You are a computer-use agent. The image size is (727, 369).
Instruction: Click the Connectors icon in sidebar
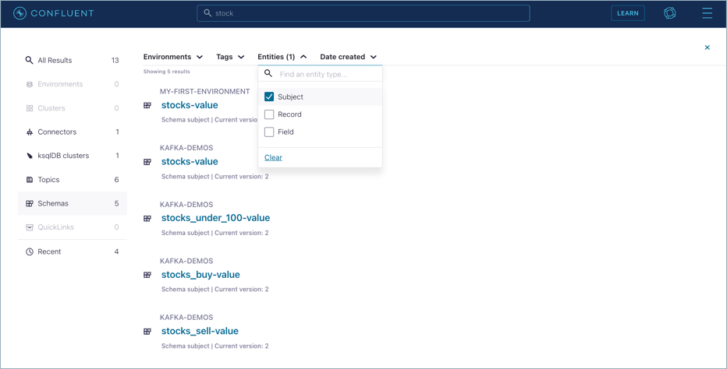point(30,132)
